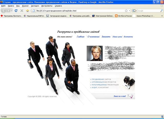Click the S icon in the status bar
This screenshot has width=164, height=119.
point(162,117)
